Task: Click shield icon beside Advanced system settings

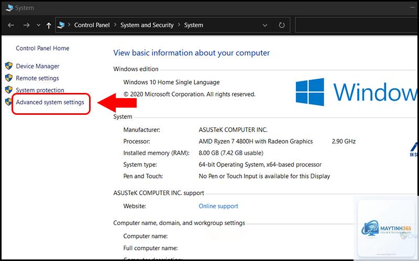Action: (x=9, y=102)
